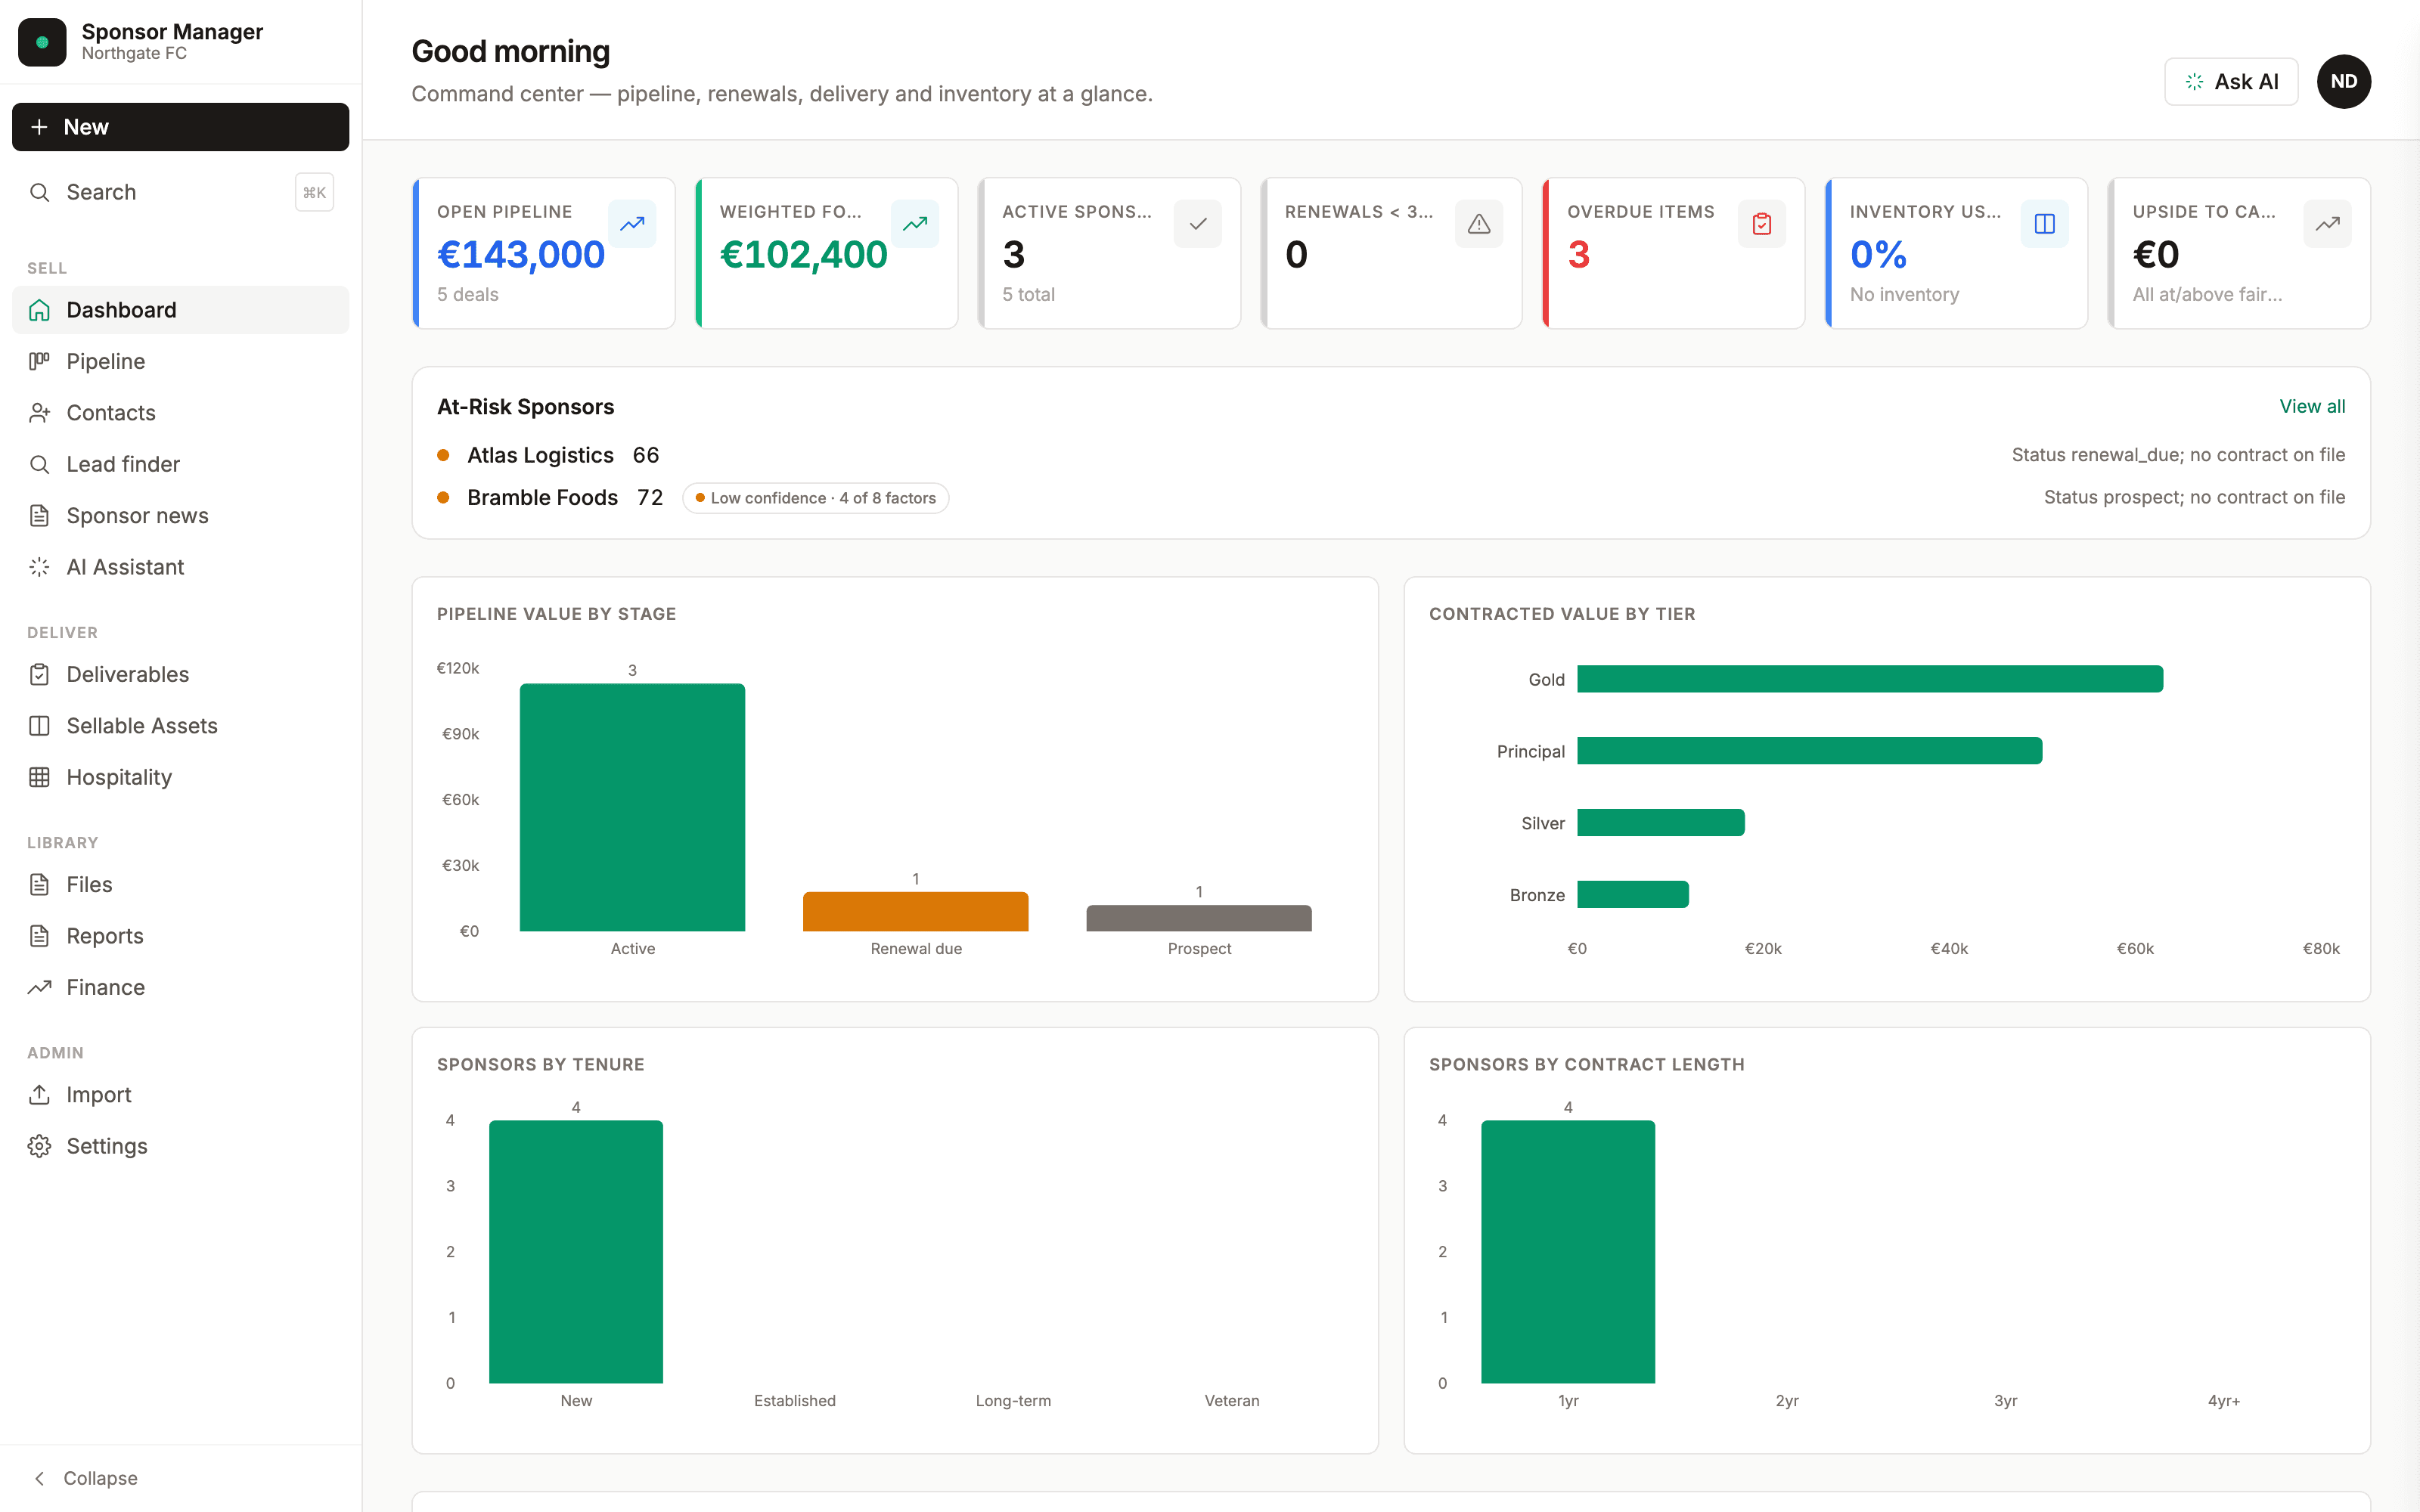2420x1512 pixels.
Task: Click the Low confidence factors badge
Action: coord(815,498)
